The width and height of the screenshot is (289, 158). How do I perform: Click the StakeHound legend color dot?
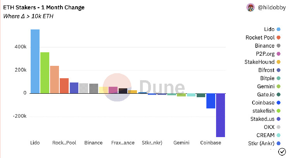[x=279, y=62]
